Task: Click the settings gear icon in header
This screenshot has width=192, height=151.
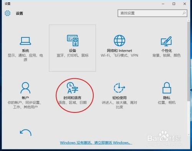Action: tap(8, 13)
